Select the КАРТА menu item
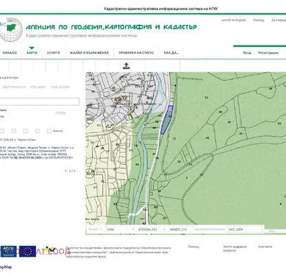 [32, 52]
